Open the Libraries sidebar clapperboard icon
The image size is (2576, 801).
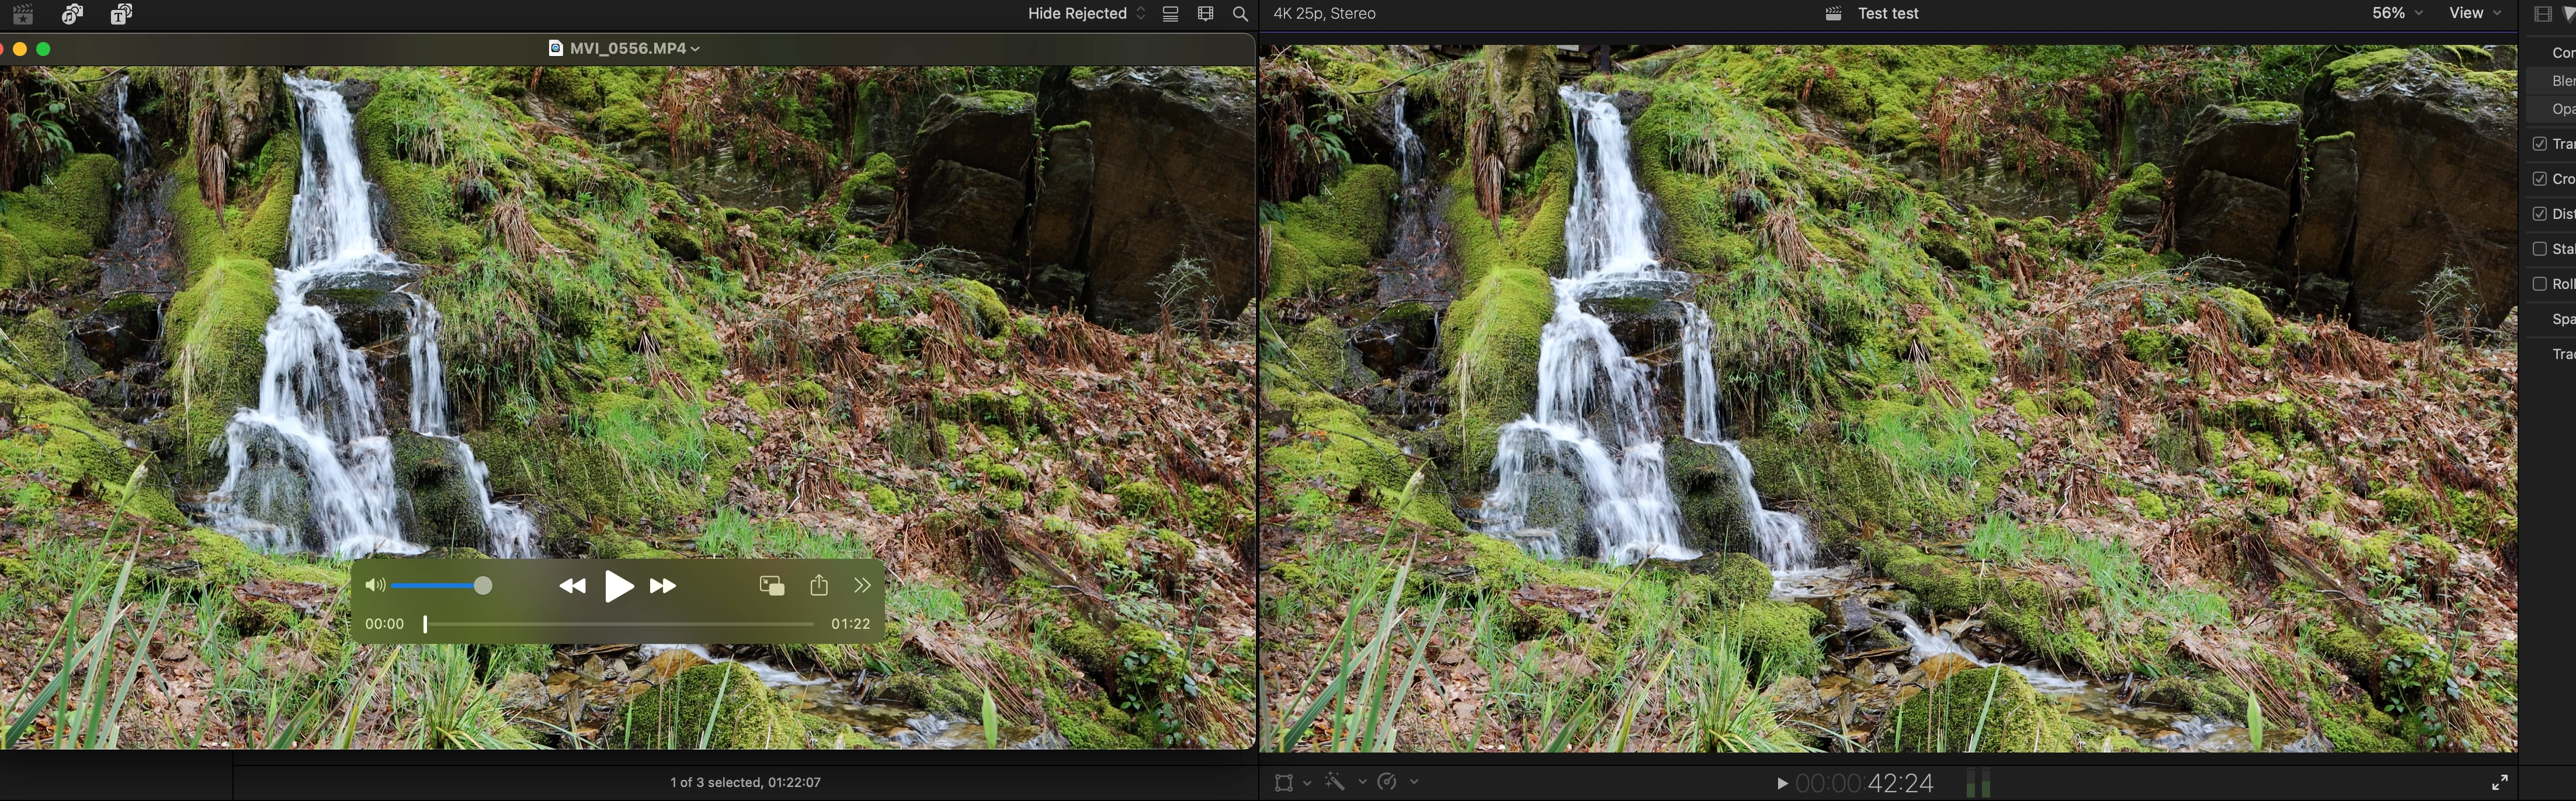(22, 14)
